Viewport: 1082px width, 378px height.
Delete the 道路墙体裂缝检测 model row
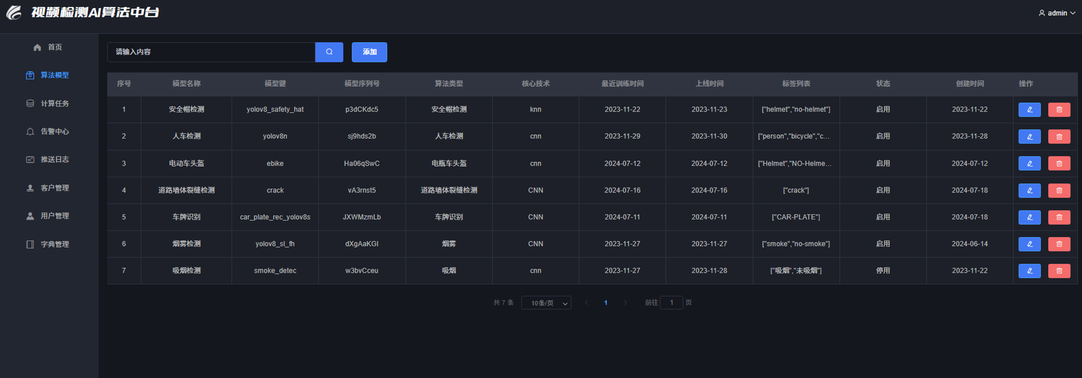[1059, 191]
